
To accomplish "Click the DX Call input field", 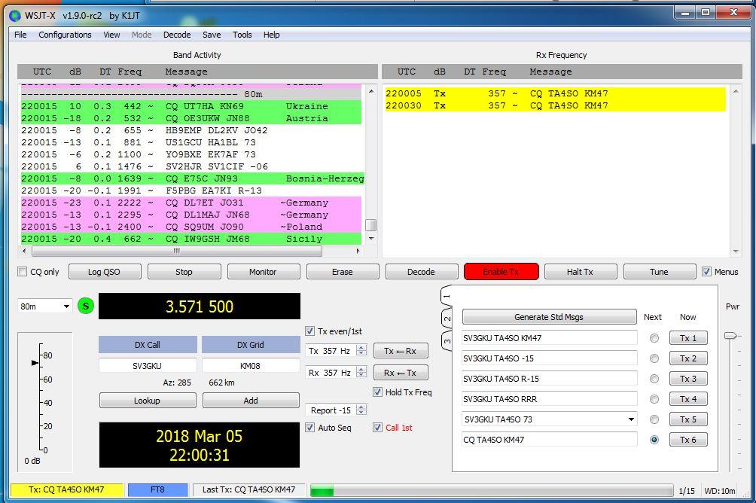I will click(x=148, y=365).
